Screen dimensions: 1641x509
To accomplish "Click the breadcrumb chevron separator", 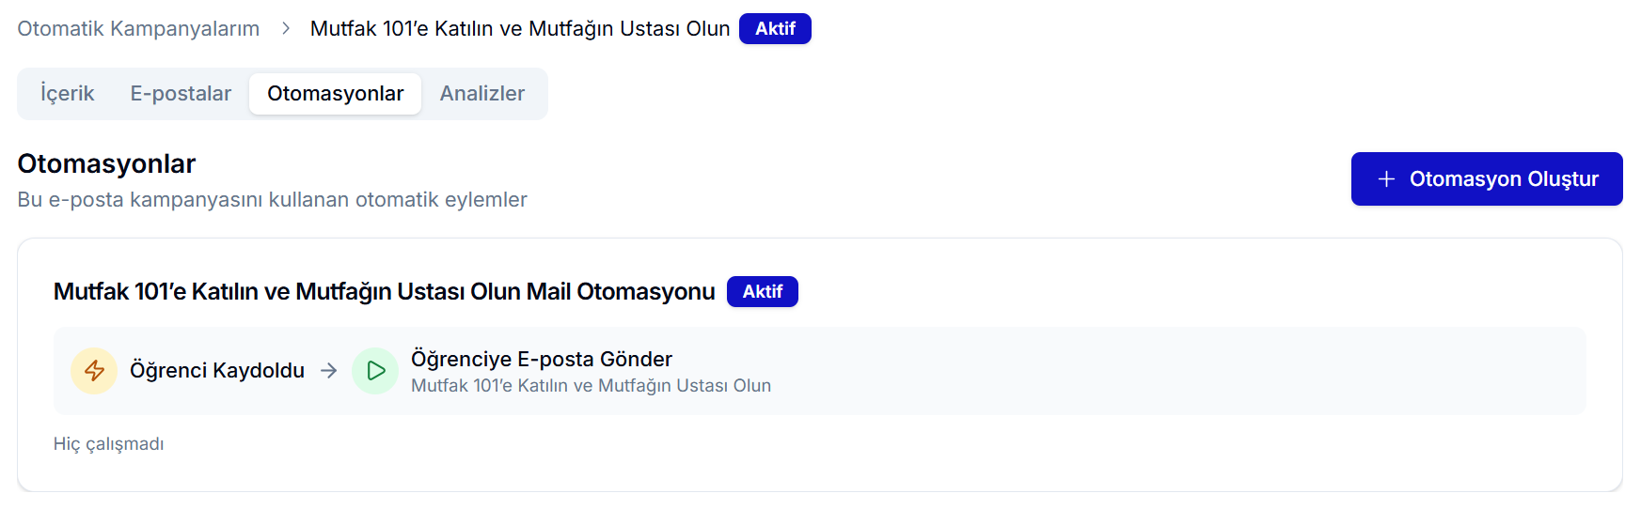I will (286, 29).
